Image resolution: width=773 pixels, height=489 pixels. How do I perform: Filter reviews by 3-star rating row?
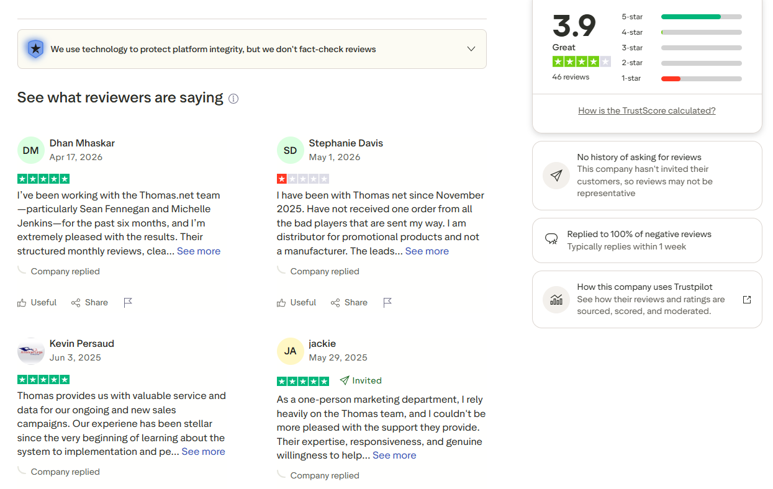682,48
